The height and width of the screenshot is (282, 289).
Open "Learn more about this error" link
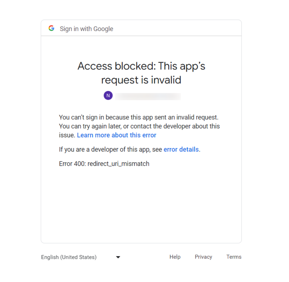(116, 135)
